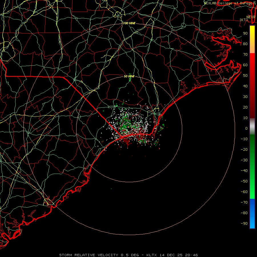
Task: Select the blue segment of the color bar
Action: coord(252,214)
